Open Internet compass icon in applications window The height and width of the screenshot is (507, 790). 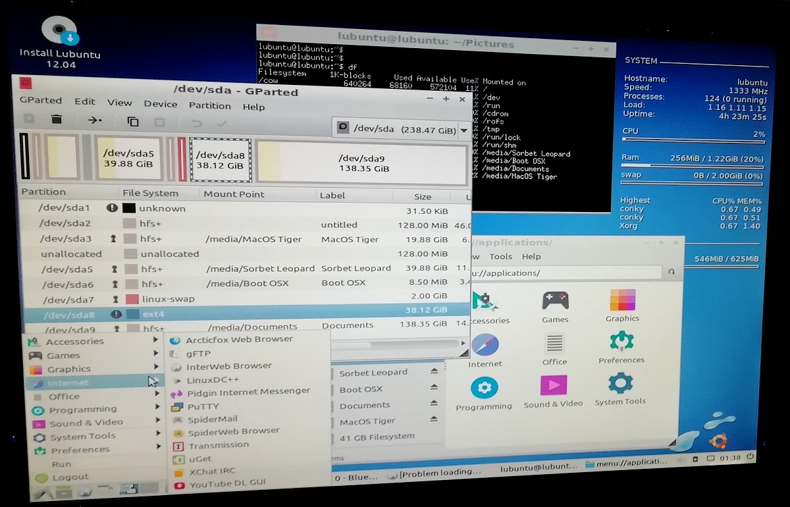pyautogui.click(x=485, y=344)
